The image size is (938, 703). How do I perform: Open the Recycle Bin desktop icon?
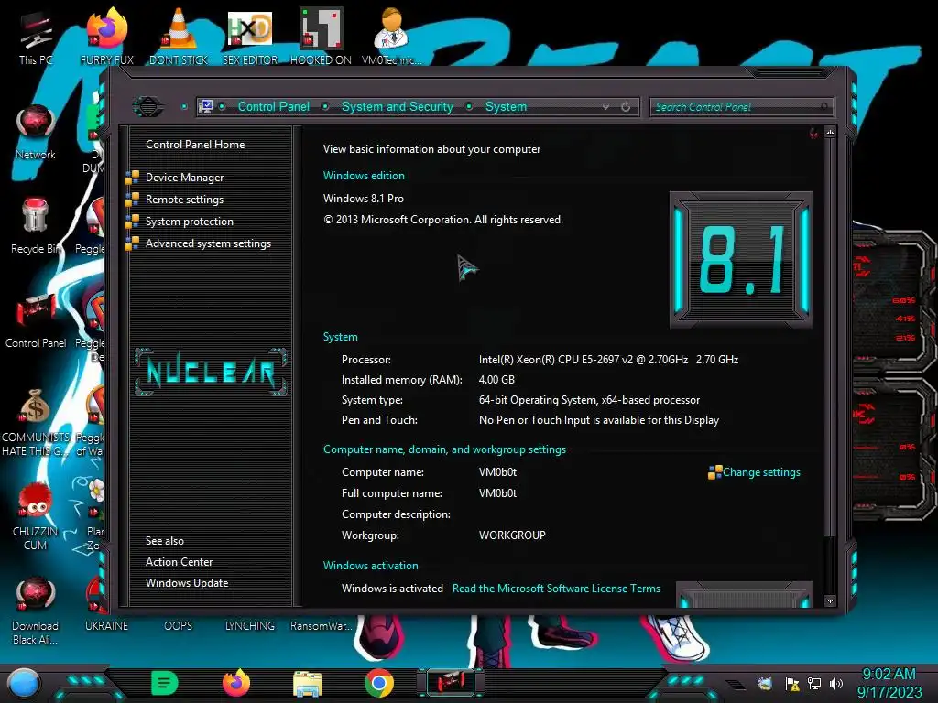(x=36, y=226)
